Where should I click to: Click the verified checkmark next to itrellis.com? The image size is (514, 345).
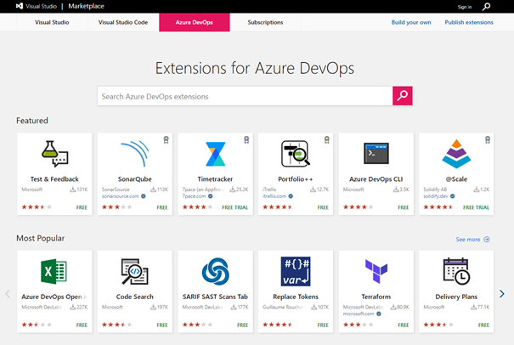pyautogui.click(x=291, y=196)
